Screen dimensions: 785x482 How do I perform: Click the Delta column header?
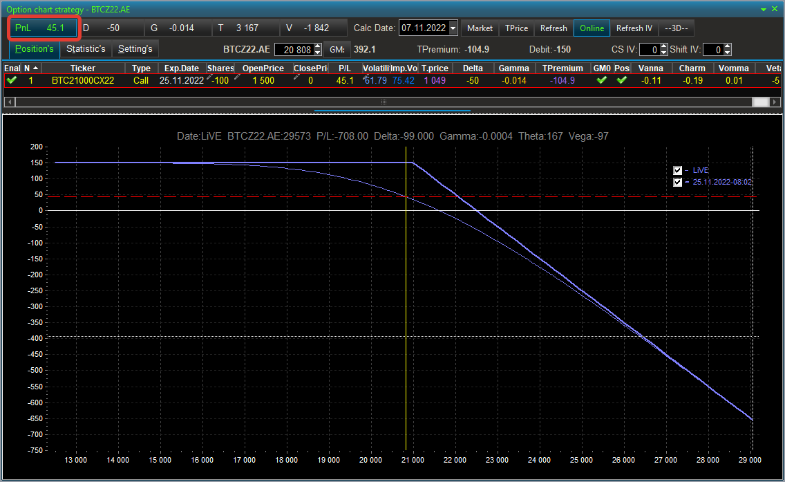click(x=473, y=68)
